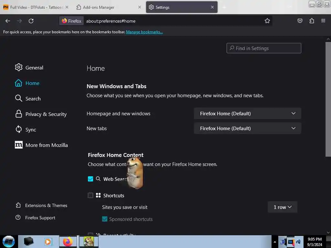Open the Privacy & Security category
Screen dimensions: 331x248
[46, 114]
